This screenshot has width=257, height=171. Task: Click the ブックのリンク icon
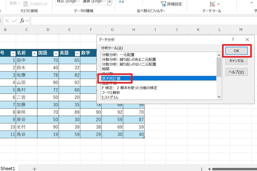coord(26,4)
